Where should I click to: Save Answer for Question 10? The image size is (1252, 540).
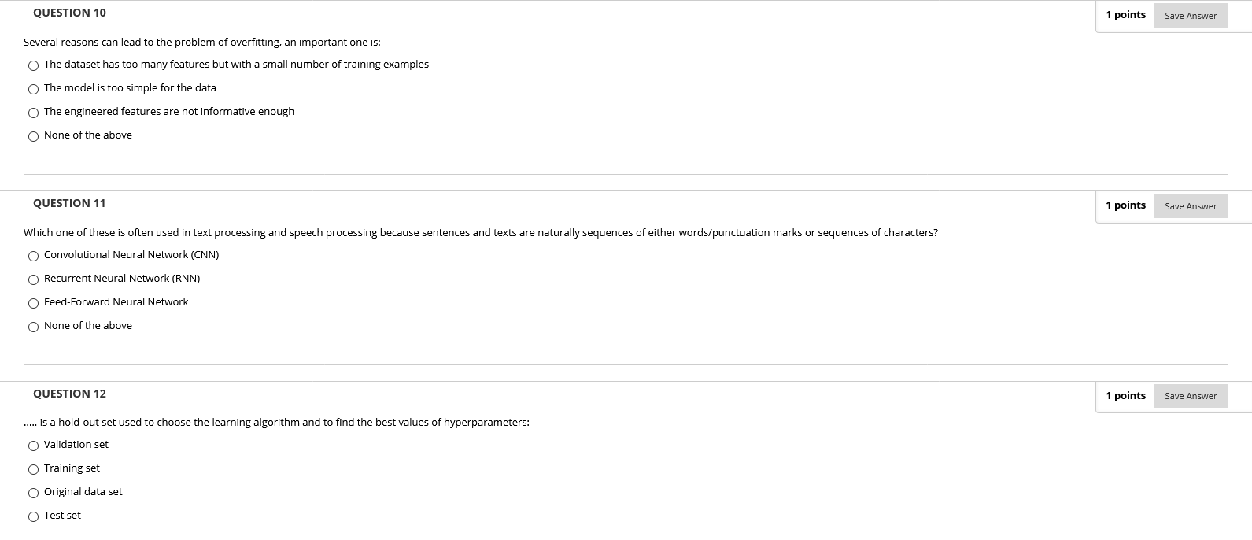(x=1191, y=16)
